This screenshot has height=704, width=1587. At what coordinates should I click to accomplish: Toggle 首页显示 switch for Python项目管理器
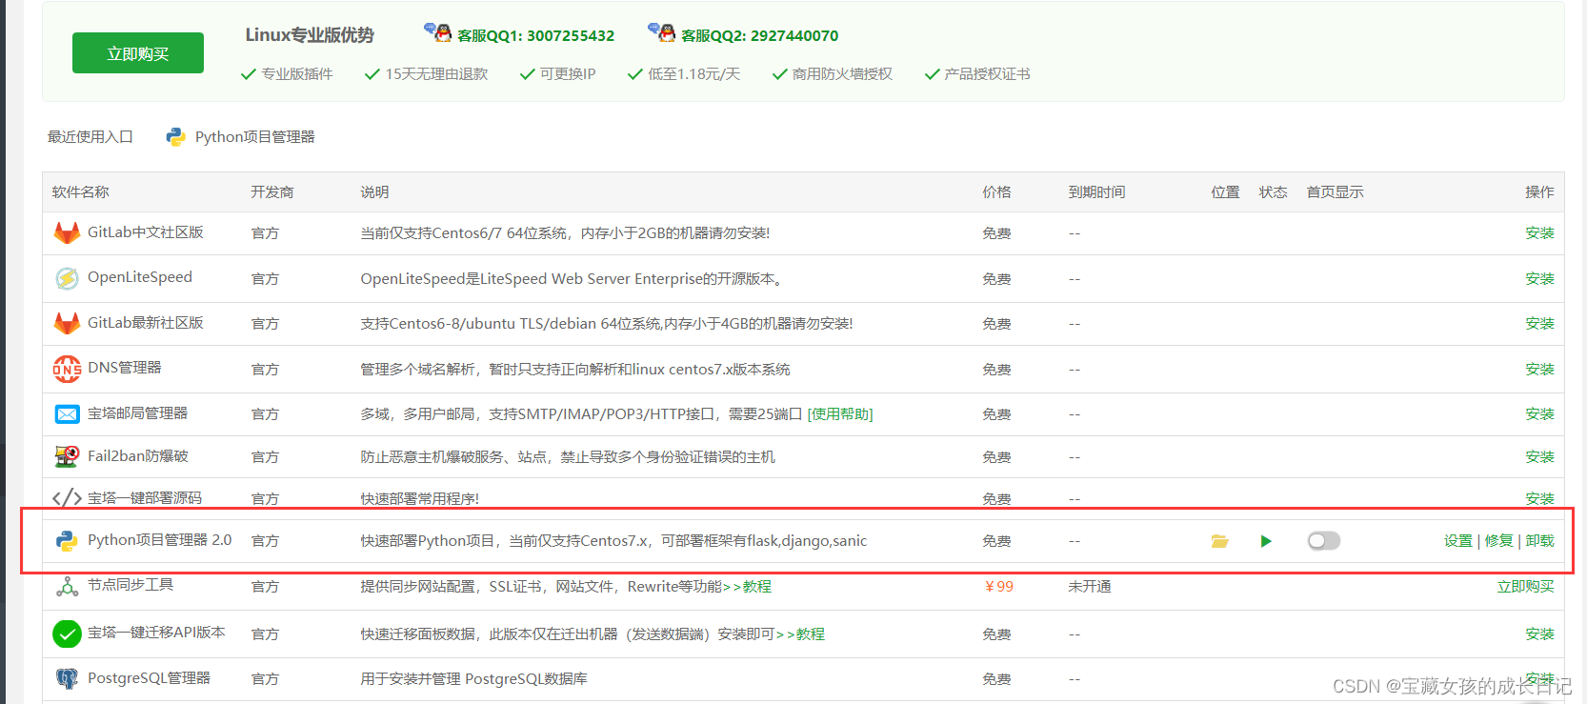(1323, 541)
